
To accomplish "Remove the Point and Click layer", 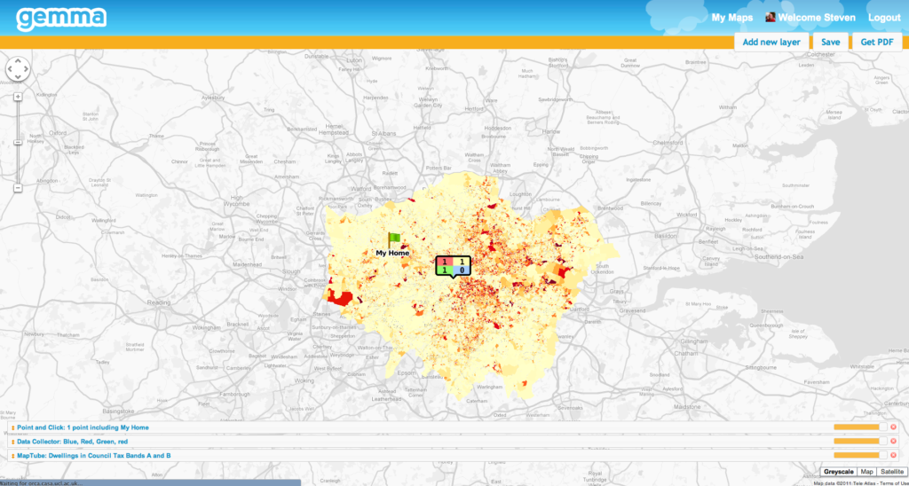I will click(x=893, y=427).
